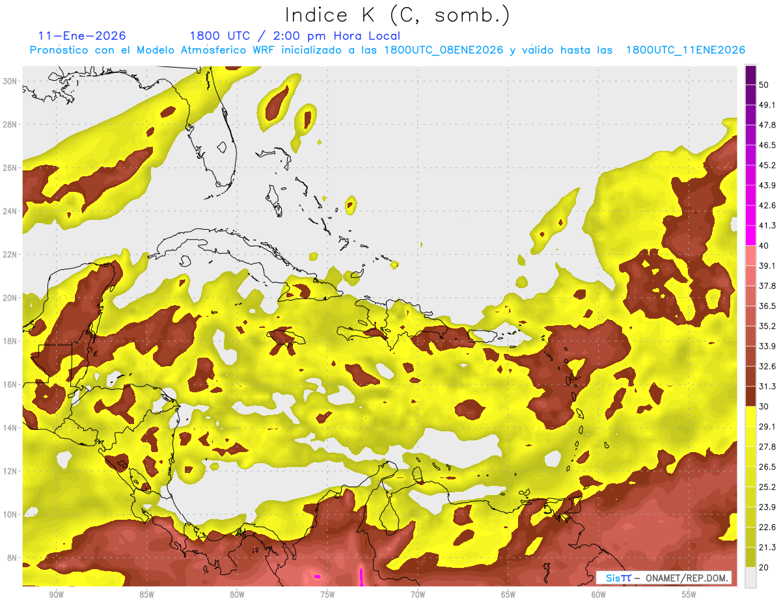Click the colorbar value 25.2
The height and width of the screenshot is (603, 781).
pos(767,487)
